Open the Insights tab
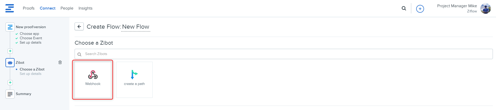The width and height of the screenshot is (496, 110). point(86,8)
